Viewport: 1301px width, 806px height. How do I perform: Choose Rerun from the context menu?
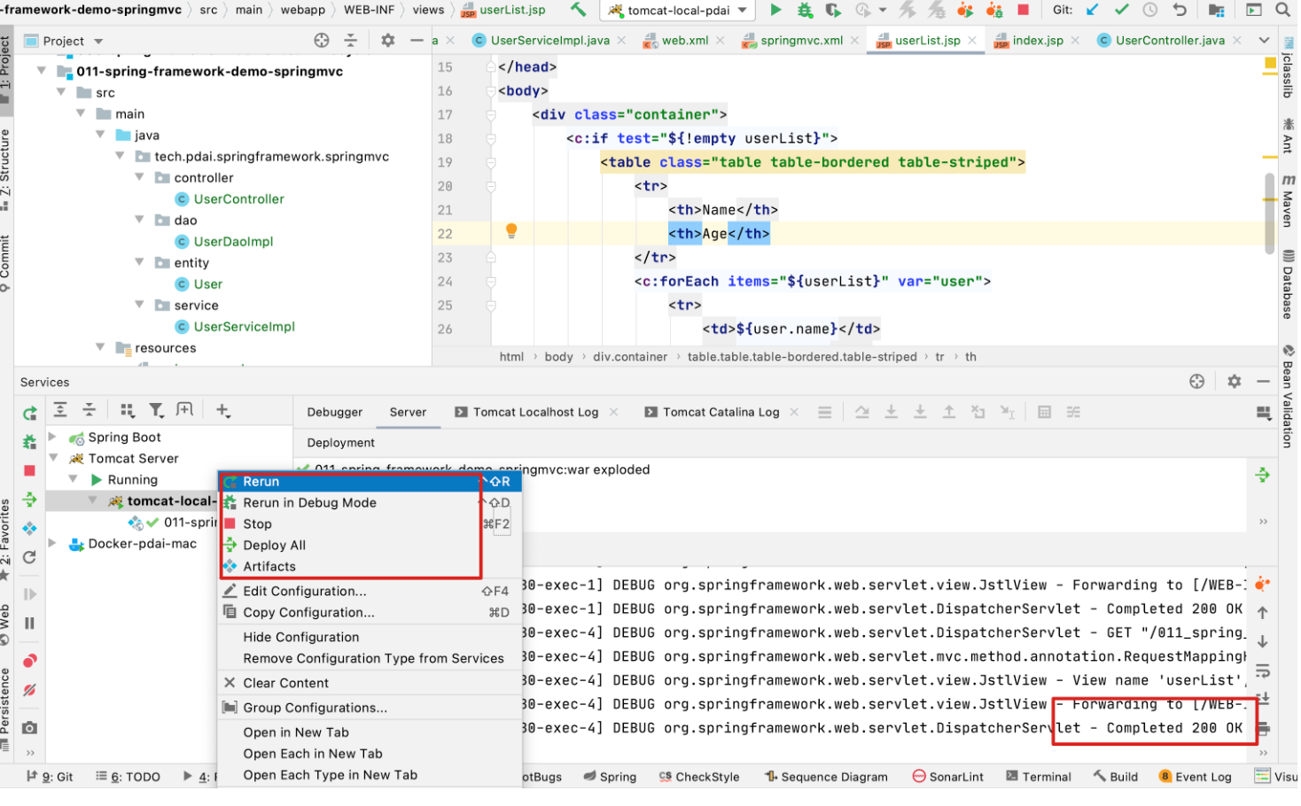click(370, 482)
